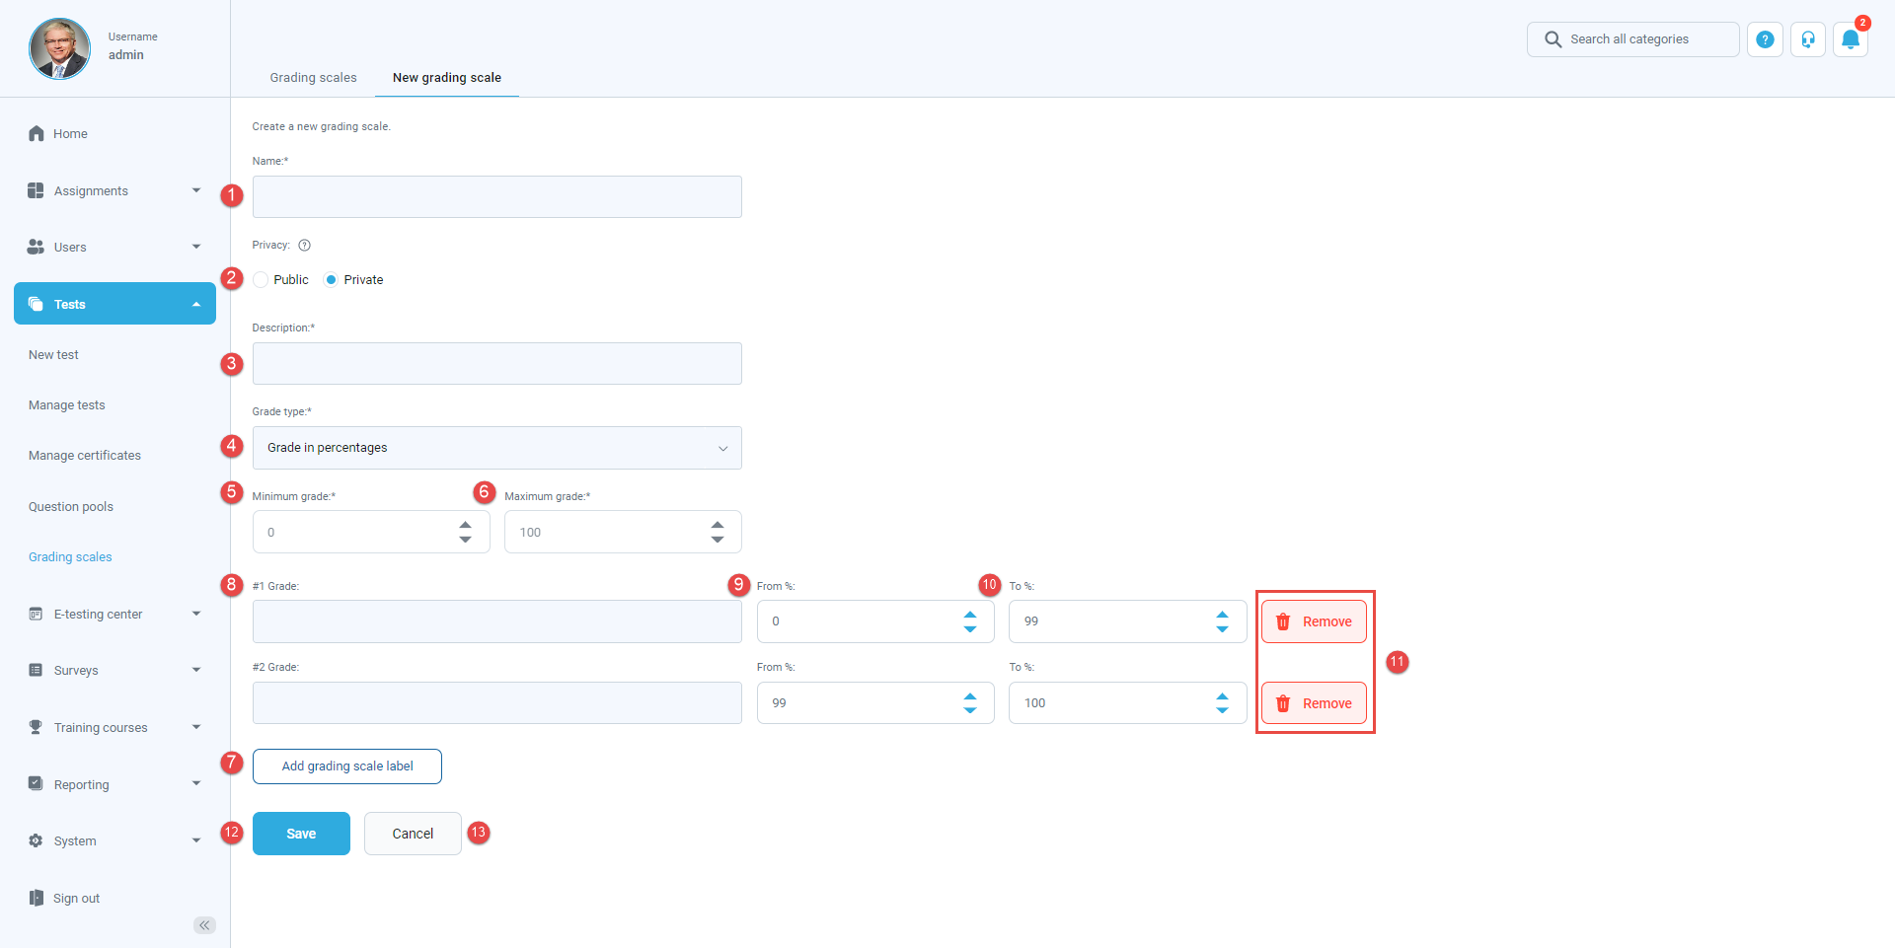Click the notifications bell icon
This screenshot has height=948, width=1895.
pos(1851,39)
